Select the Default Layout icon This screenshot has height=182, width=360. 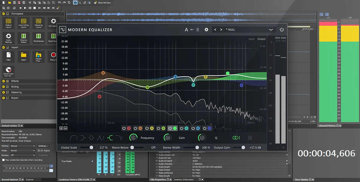click(x=8, y=22)
